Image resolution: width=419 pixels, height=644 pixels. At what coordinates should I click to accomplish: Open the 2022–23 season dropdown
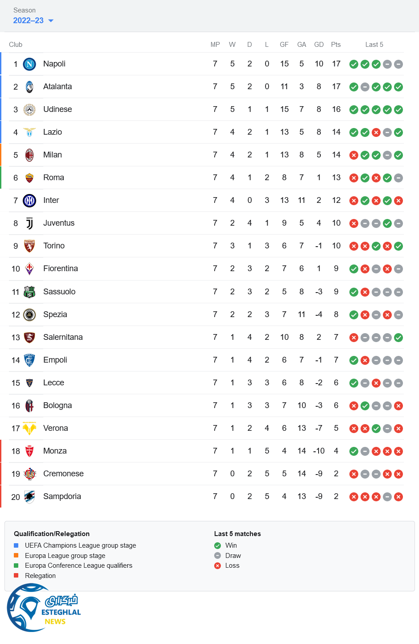coord(33,21)
